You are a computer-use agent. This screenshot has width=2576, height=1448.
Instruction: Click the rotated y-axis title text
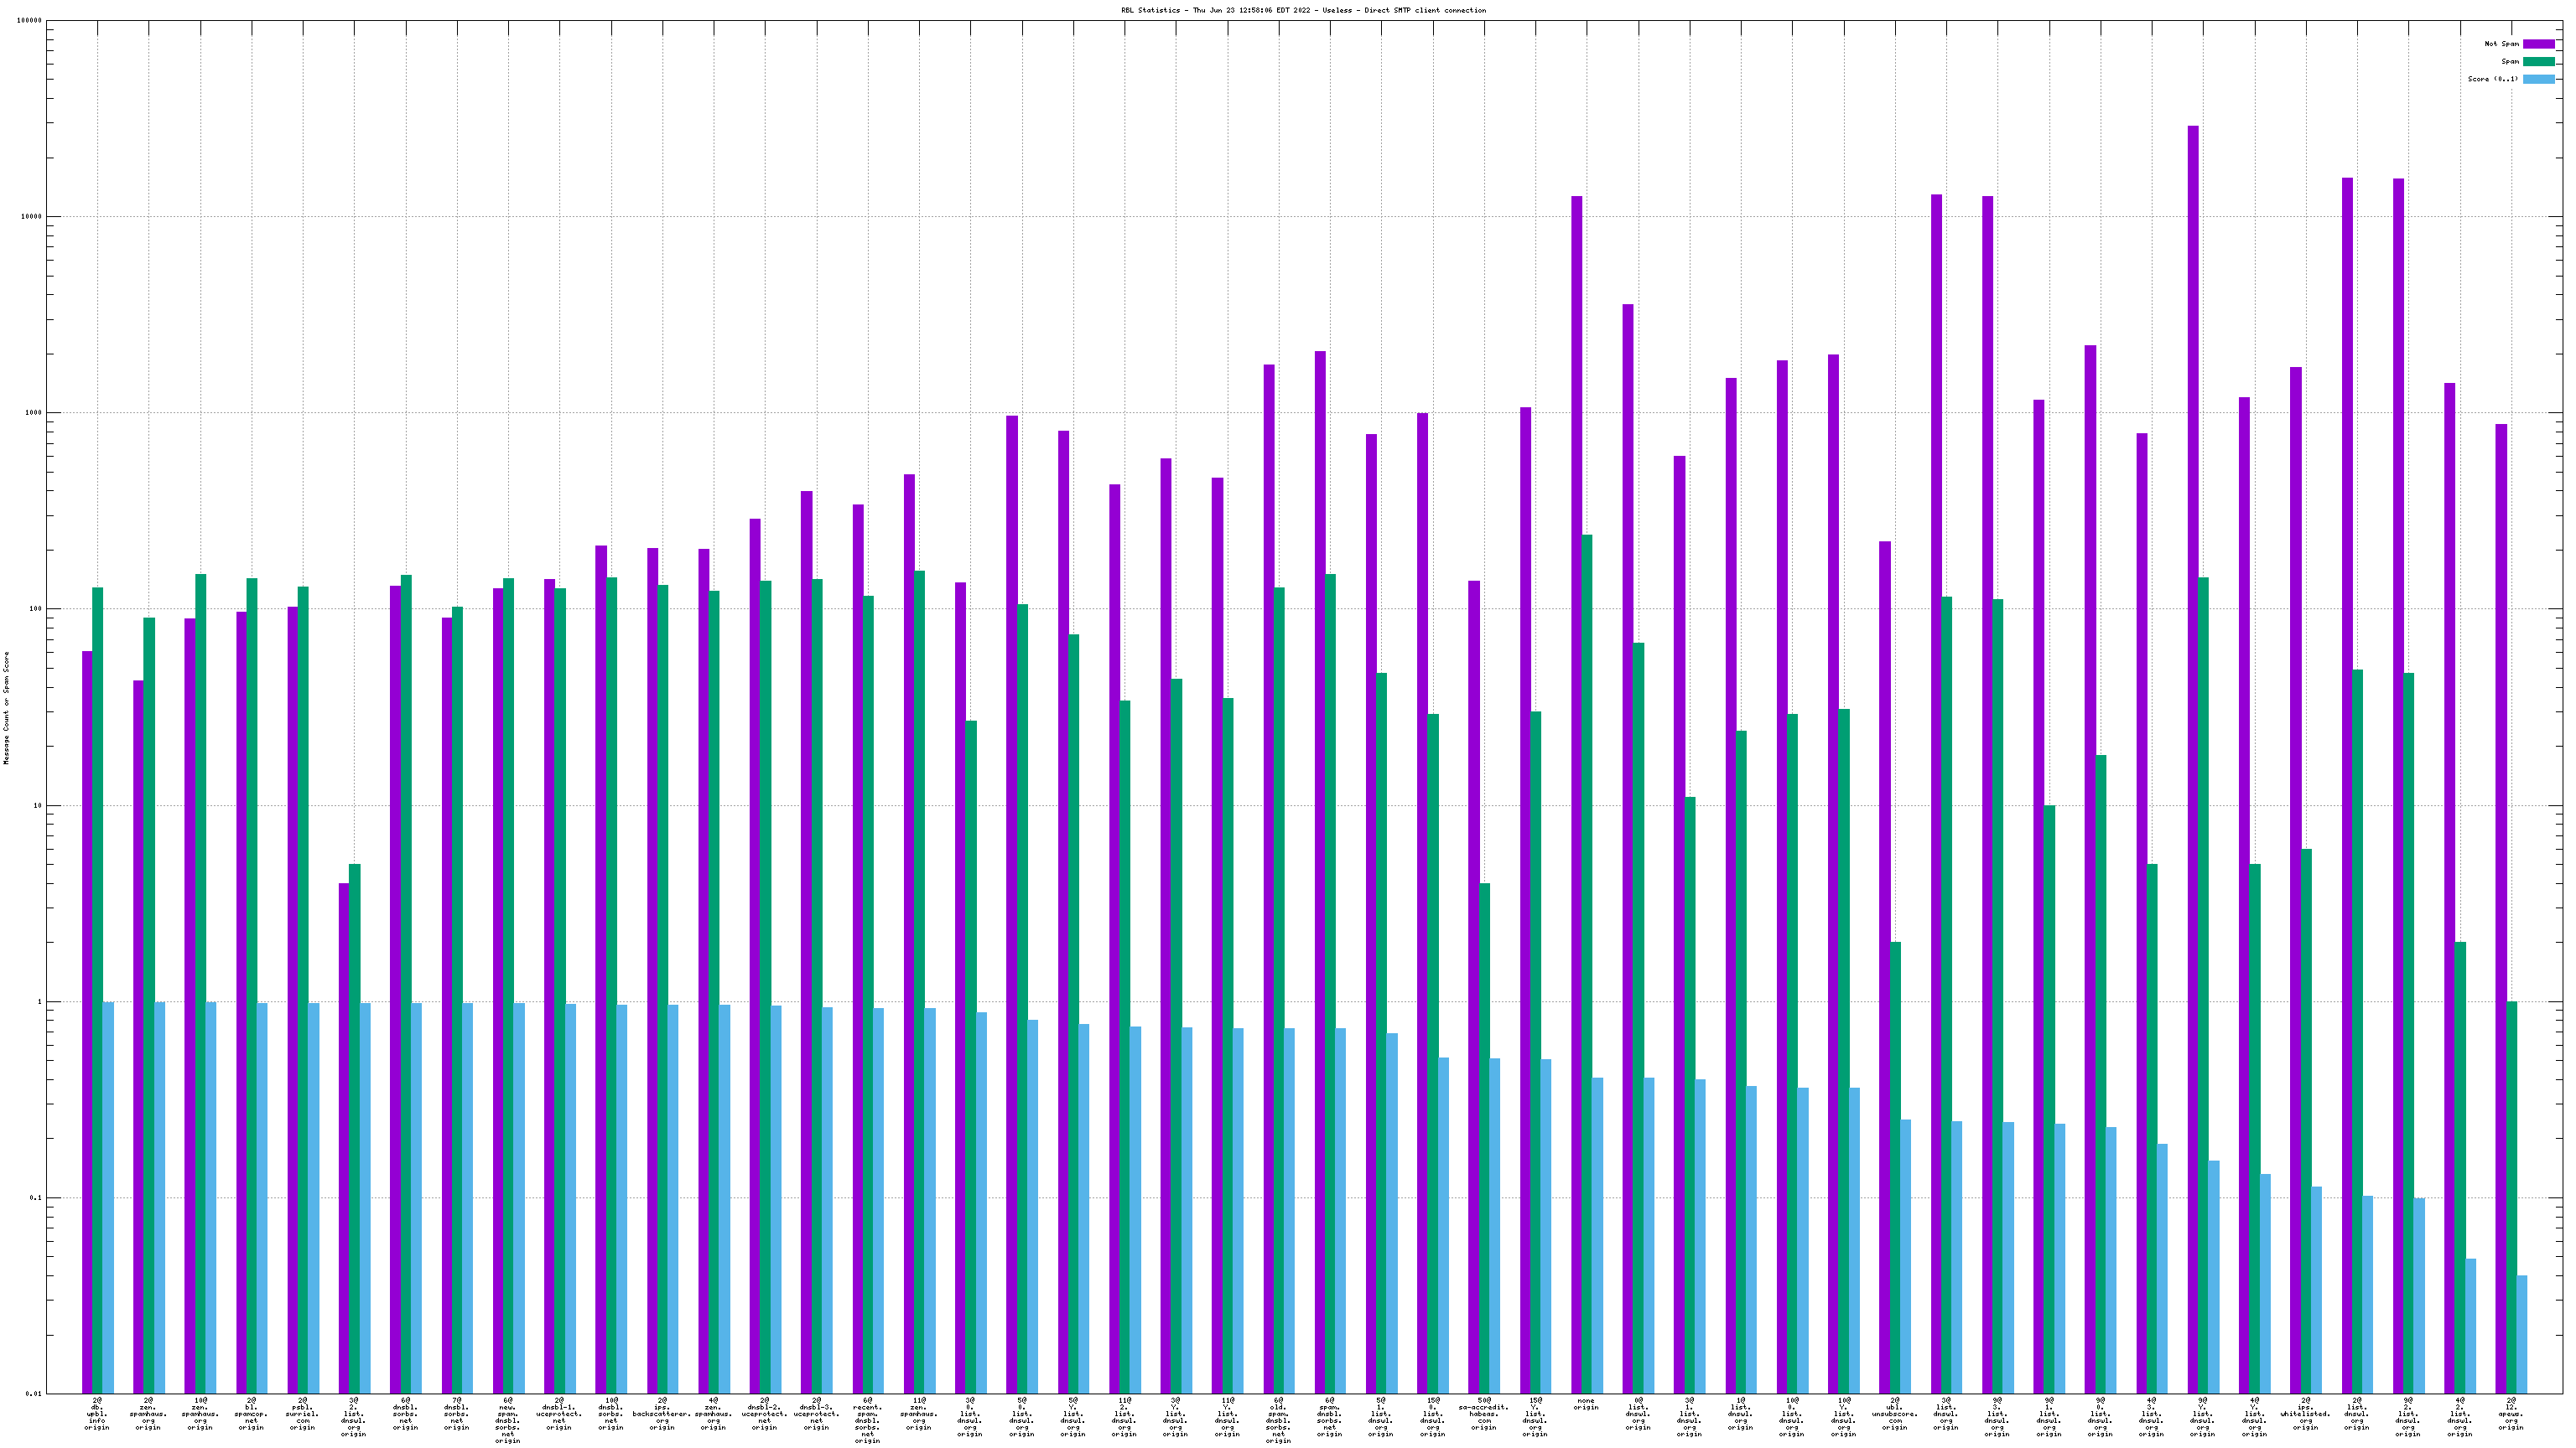click(7, 707)
